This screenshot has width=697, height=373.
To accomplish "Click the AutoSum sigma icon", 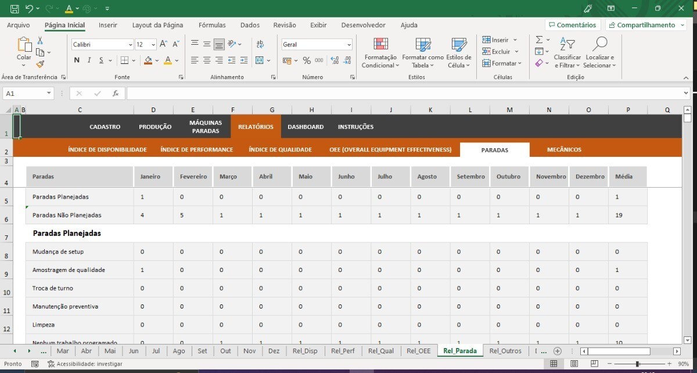I will 539,40.
